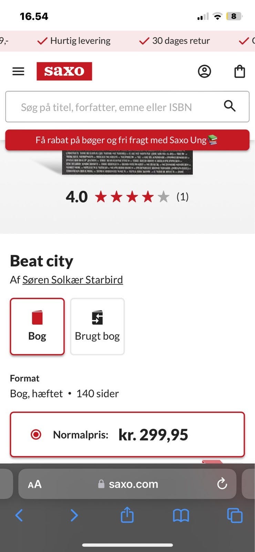
Task: Select the Bog format tab
Action: click(37, 326)
